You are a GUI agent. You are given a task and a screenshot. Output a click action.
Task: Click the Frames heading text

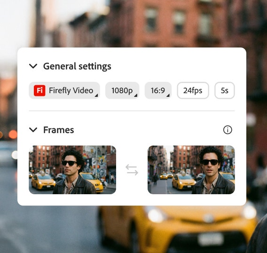[x=59, y=130]
